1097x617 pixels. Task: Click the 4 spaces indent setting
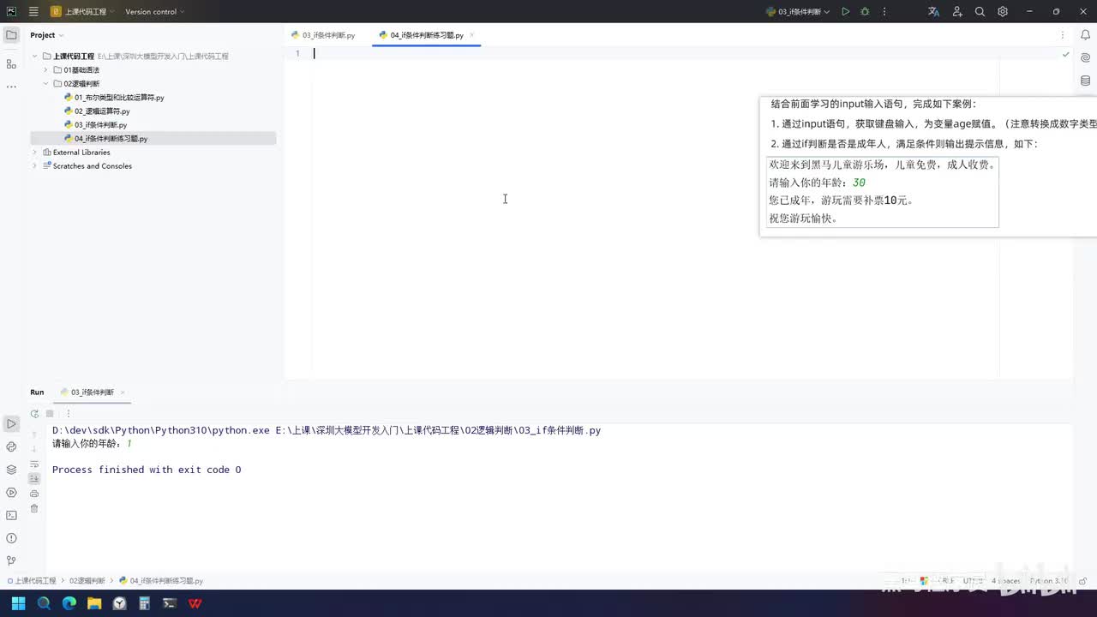click(x=1006, y=581)
